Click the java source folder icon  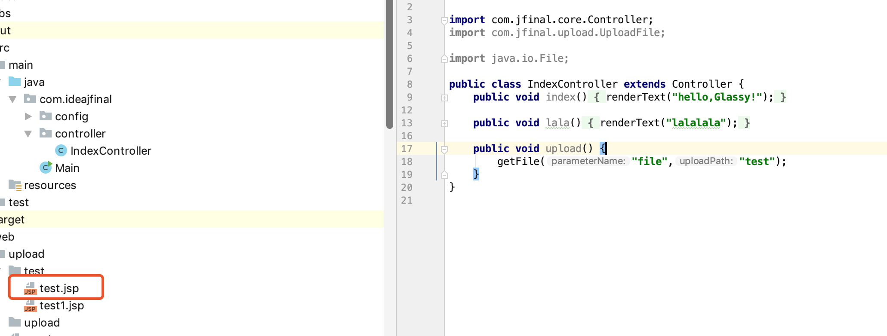coord(15,81)
